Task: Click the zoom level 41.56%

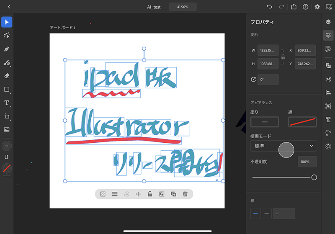Action: pyautogui.click(x=183, y=7)
